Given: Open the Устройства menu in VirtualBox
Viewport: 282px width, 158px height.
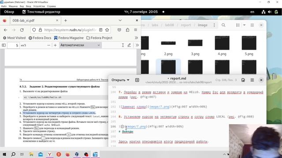Looking at the screenshot, I should pos(39,6).
